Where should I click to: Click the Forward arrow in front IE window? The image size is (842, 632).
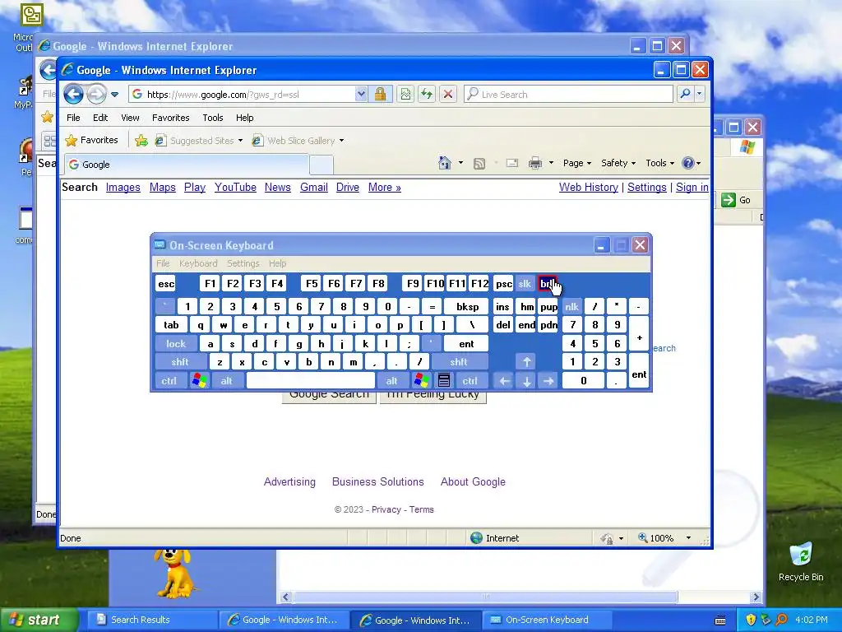pos(97,95)
